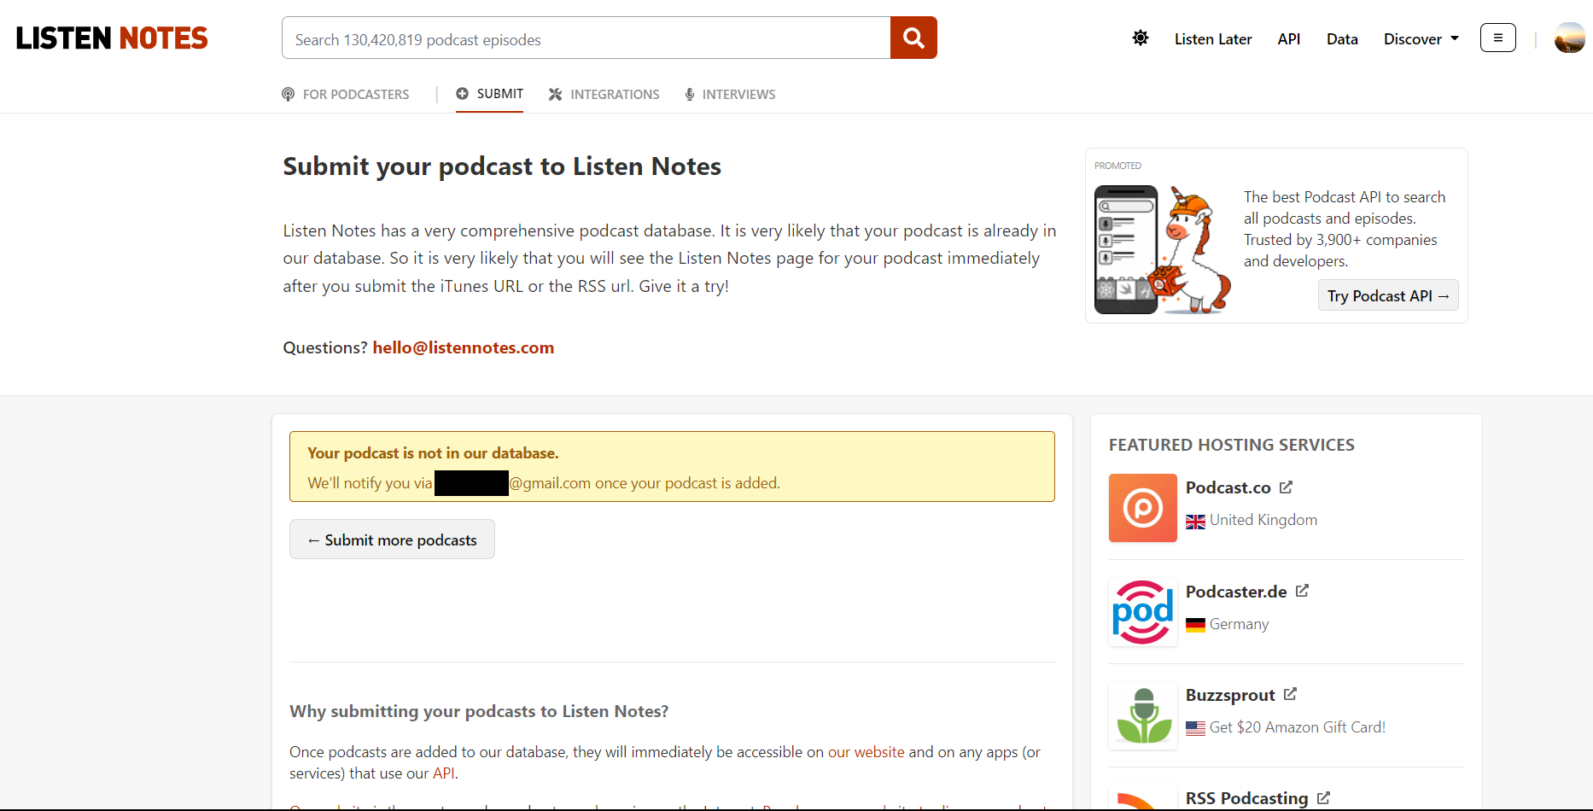1593x811 pixels.
Task: Click the Listen Notes logo
Action: tap(112, 38)
